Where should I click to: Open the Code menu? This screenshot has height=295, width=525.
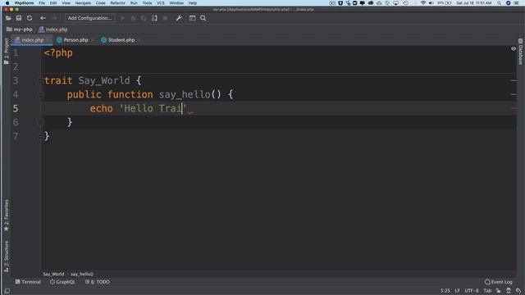tap(100, 3)
